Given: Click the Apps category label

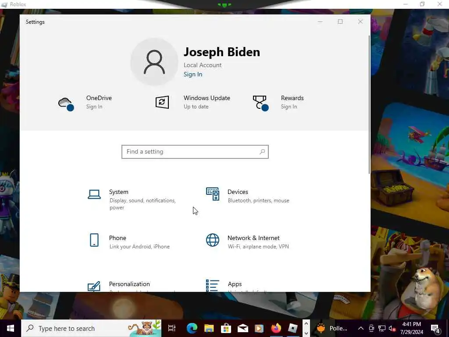Looking at the screenshot, I should (235, 284).
